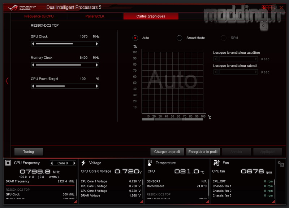
Task: Click the right arrow of fan deceleration delay
Action: [x=256, y=72]
